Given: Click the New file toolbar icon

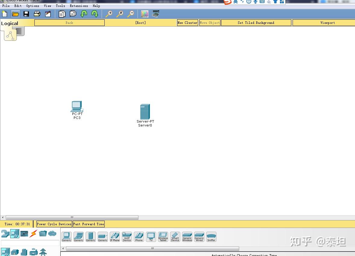Looking at the screenshot, I should [x=5, y=14].
